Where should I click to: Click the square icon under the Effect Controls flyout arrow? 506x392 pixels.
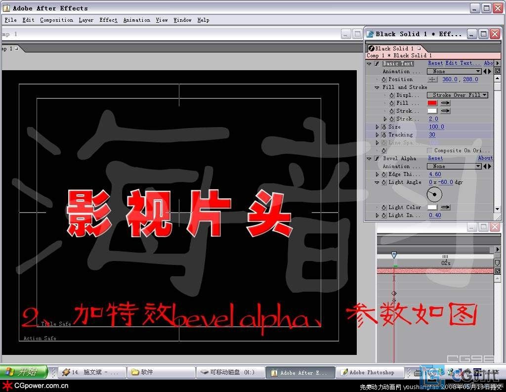tap(497, 71)
